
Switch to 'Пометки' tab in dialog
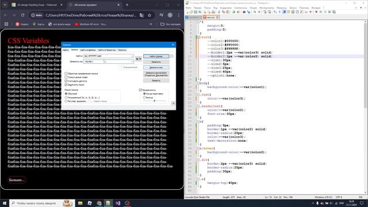tap(122, 50)
